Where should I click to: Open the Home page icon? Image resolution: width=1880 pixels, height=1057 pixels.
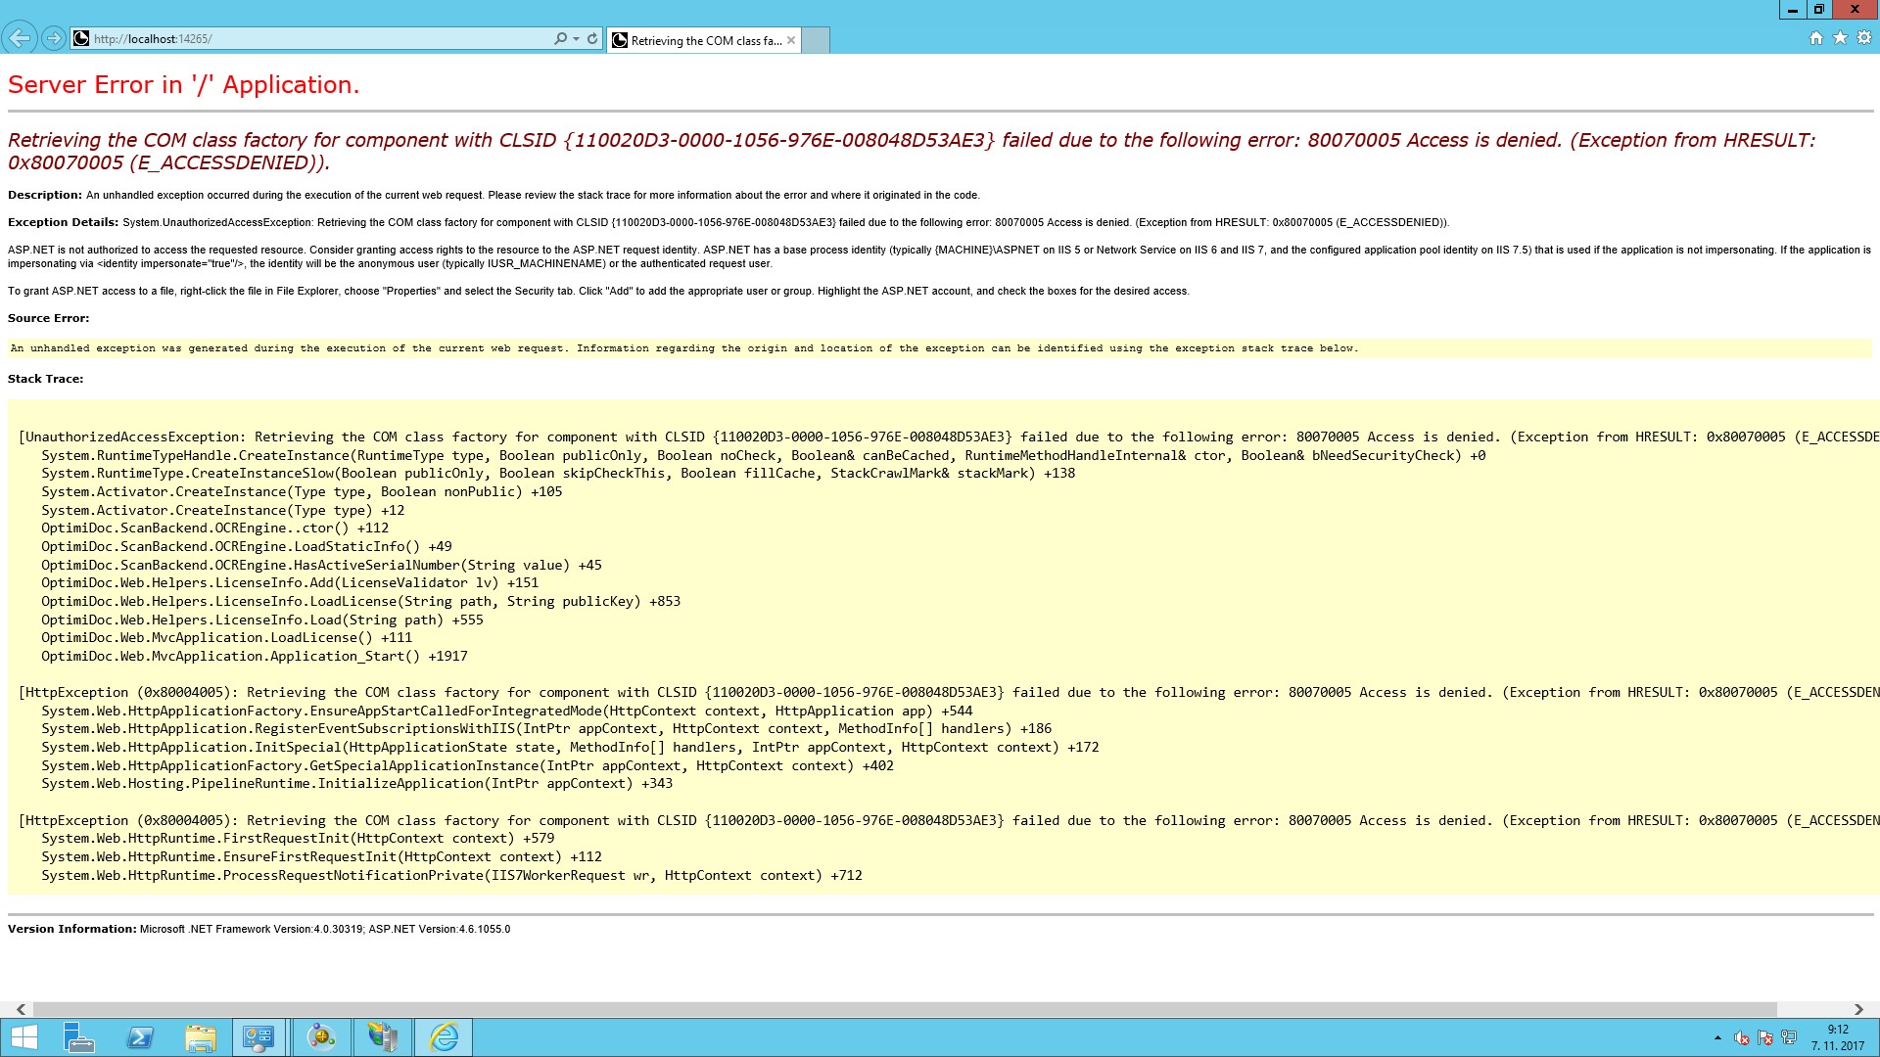1816,38
